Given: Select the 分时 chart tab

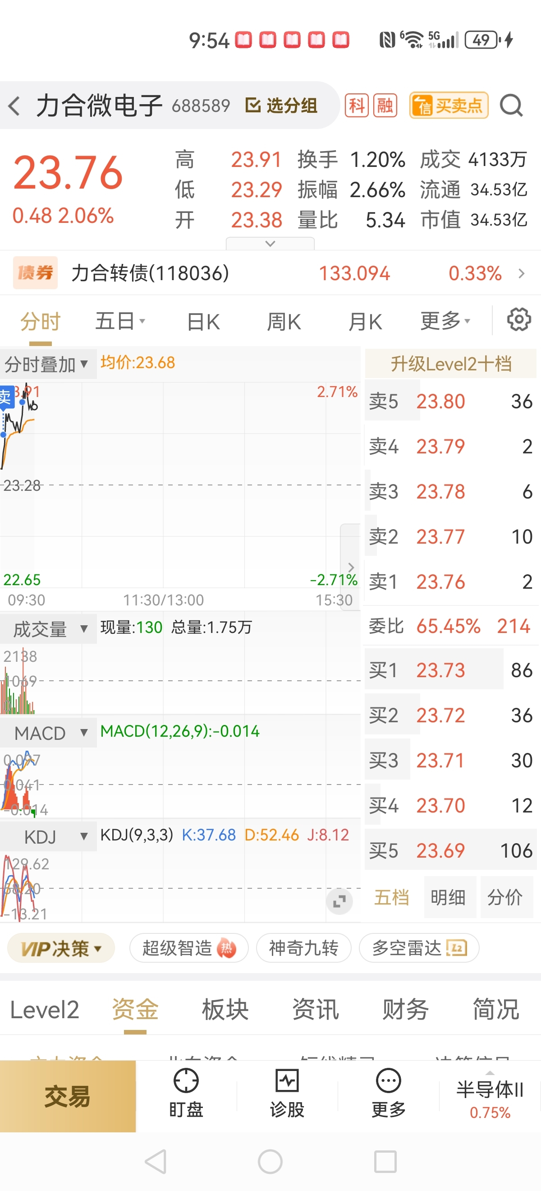Looking at the screenshot, I should (x=41, y=321).
